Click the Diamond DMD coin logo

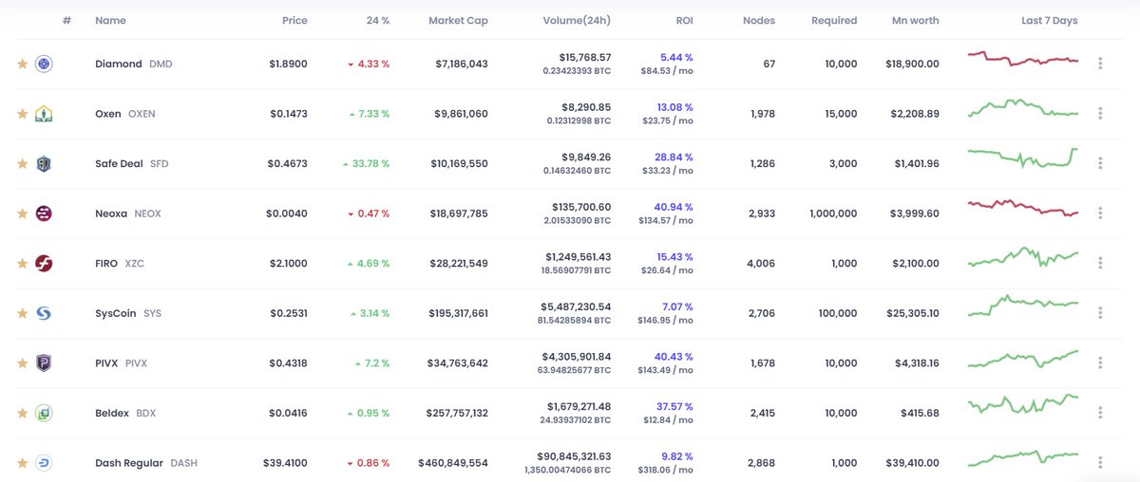[44, 65]
